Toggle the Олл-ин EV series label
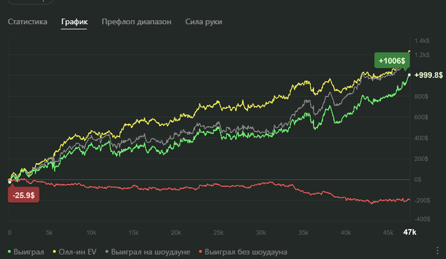This screenshot has width=446, height=259. tap(78, 253)
